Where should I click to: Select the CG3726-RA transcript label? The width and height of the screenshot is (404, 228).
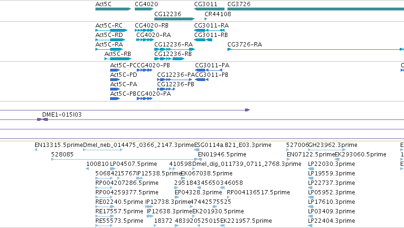(245, 45)
